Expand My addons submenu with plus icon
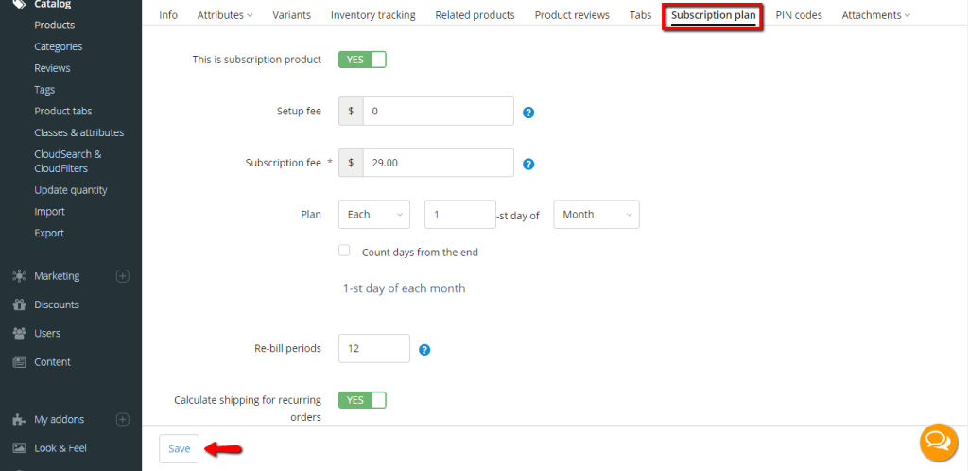 pos(123,419)
